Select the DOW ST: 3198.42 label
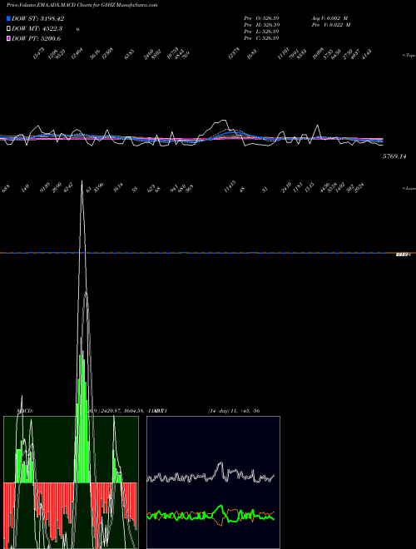This screenshot has height=549, width=416. (37, 18)
